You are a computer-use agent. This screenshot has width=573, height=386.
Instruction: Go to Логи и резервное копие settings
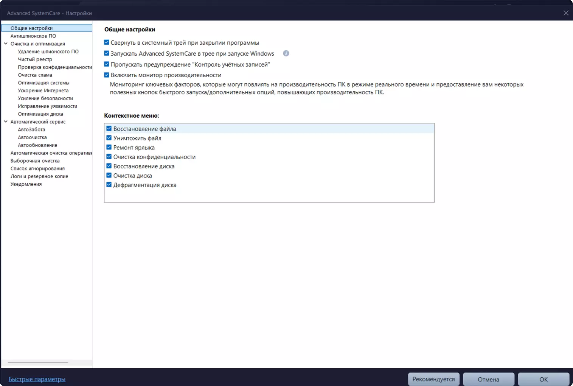click(39, 176)
